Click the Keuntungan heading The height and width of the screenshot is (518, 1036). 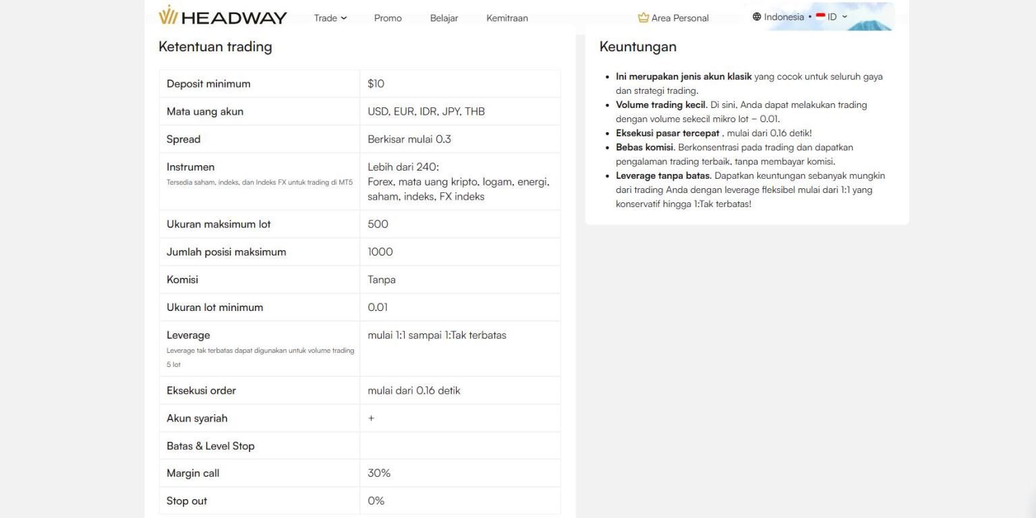click(x=637, y=47)
